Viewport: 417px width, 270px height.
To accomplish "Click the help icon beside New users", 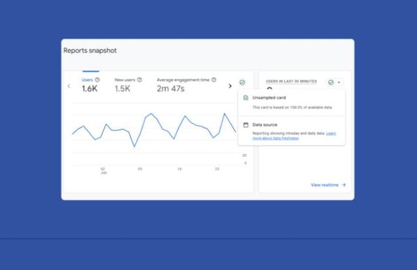I will (x=140, y=80).
